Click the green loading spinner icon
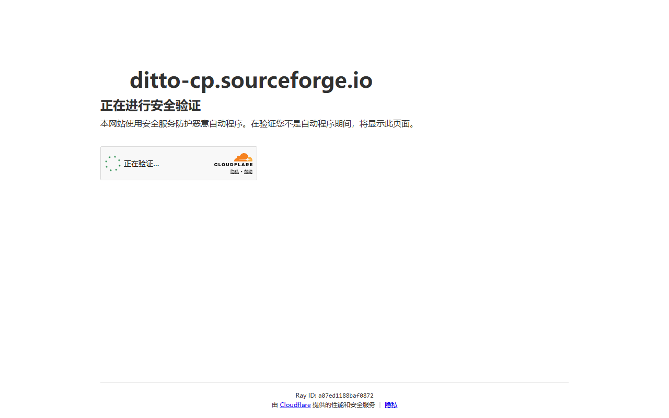 pyautogui.click(x=113, y=164)
